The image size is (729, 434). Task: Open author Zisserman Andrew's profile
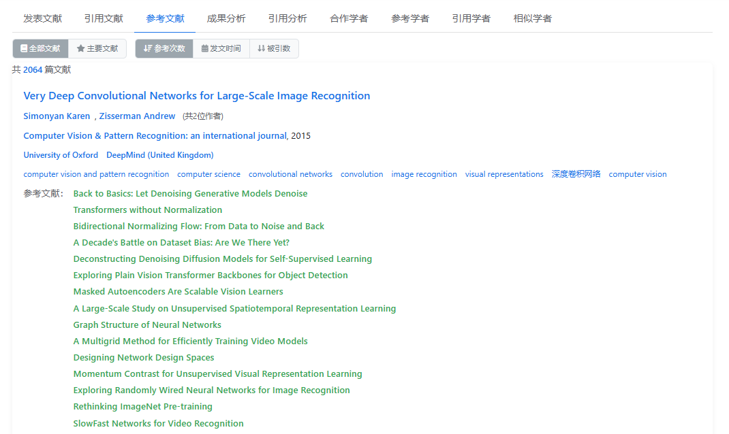[137, 116]
